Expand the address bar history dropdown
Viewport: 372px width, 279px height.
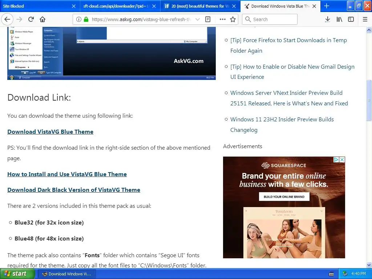[197, 19]
